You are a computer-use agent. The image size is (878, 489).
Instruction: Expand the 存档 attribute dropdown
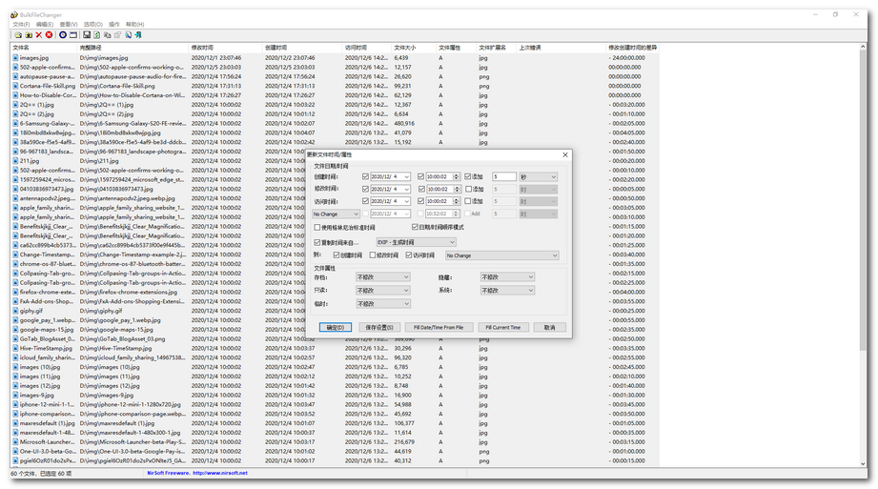coord(382,277)
